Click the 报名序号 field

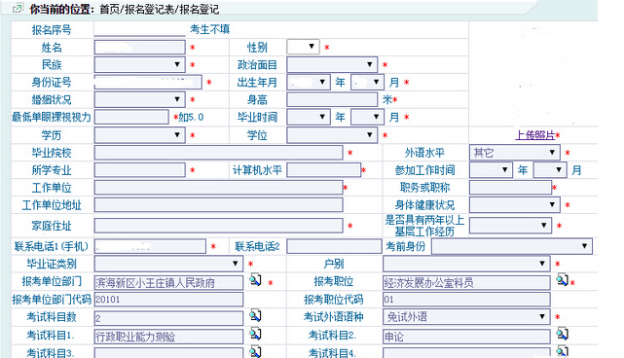139,29
